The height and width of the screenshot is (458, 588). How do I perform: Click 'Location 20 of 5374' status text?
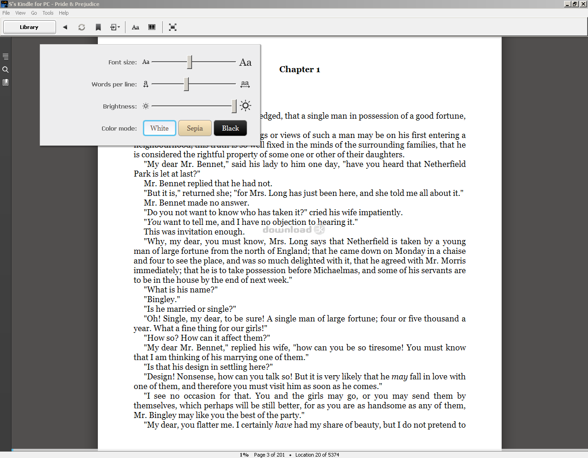coord(317,455)
